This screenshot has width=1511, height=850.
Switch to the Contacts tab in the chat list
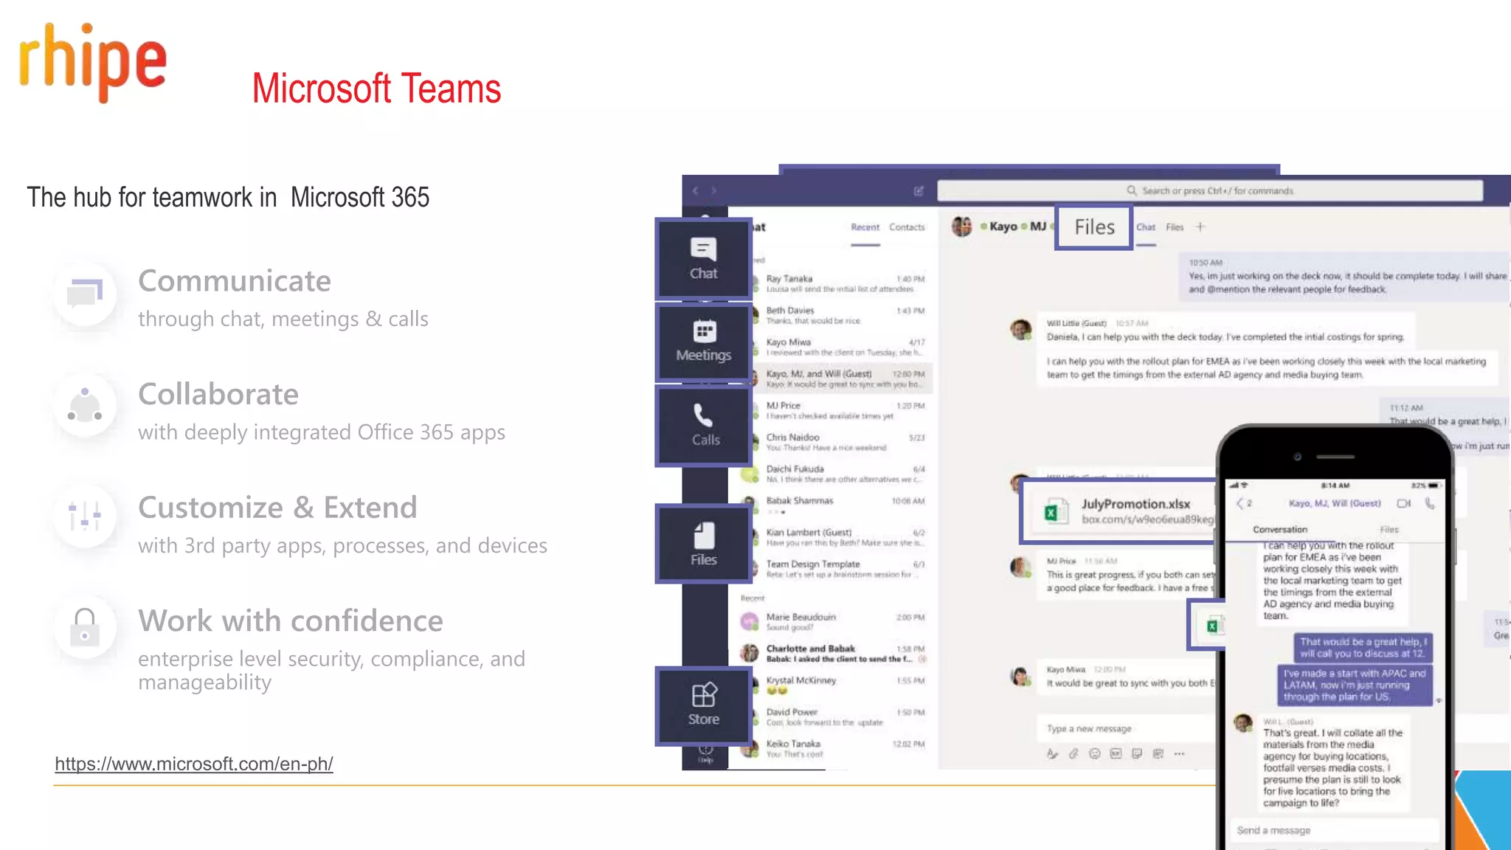(x=907, y=227)
